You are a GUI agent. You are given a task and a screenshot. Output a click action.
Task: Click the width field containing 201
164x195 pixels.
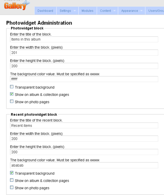(84, 53)
